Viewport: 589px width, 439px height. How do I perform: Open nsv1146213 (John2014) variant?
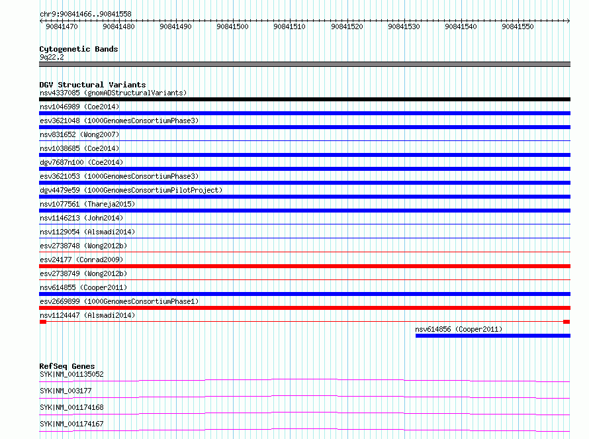tap(81, 218)
